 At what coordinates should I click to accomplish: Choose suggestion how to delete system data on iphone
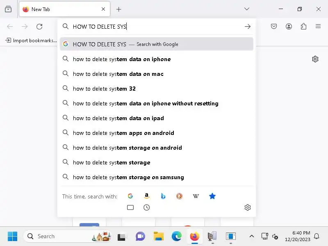click(157, 59)
